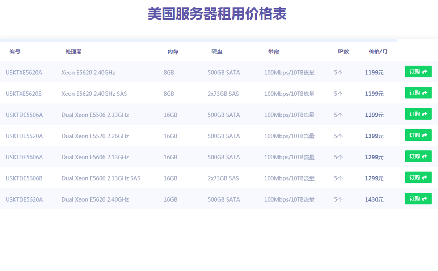The width and height of the screenshot is (438, 271).
Task: Click the 2x73GB SAS disk in USKTXE5620B row
Action: [x=223, y=94]
